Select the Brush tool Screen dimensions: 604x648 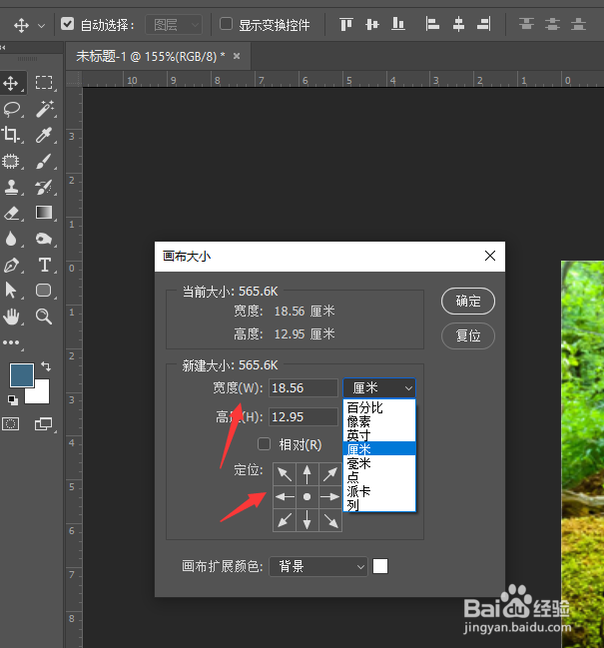[44, 161]
